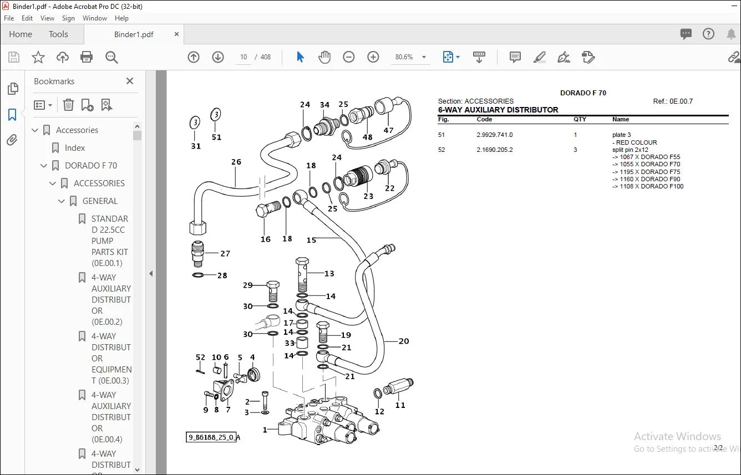Select the arrow Selection tool
This screenshot has width=741, height=475.
point(300,57)
